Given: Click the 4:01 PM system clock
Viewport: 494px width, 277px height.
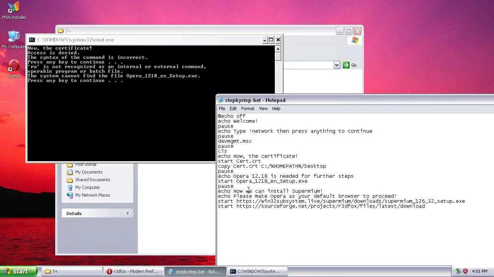Looking at the screenshot, I should pos(480,271).
